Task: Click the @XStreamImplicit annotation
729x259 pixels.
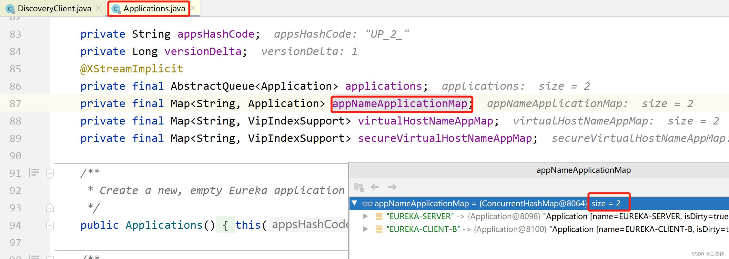Action: pos(132,69)
